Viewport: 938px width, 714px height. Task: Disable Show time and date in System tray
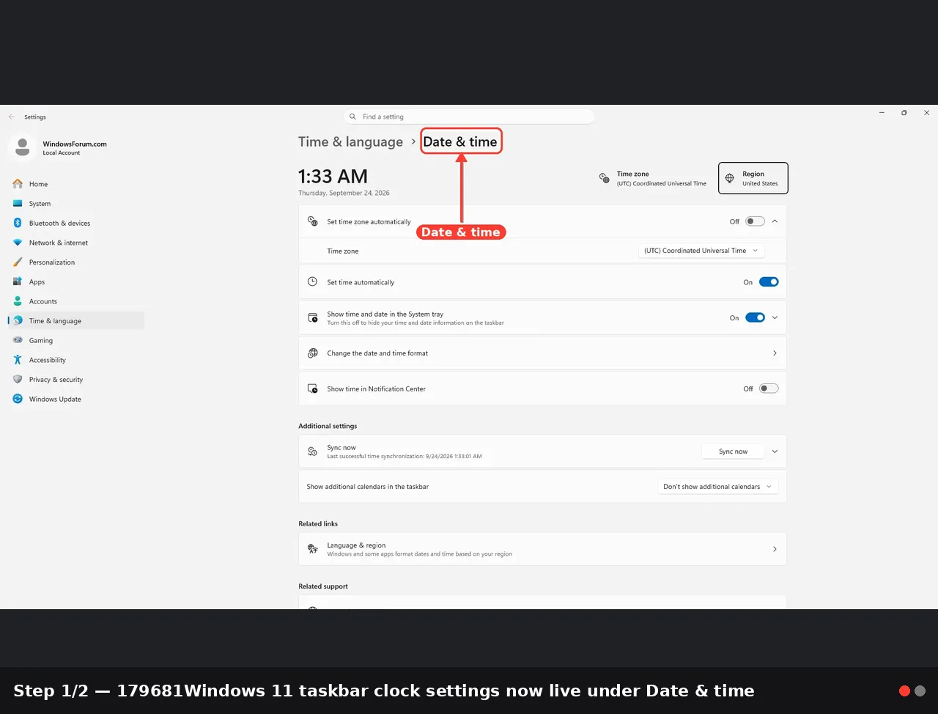pos(755,317)
